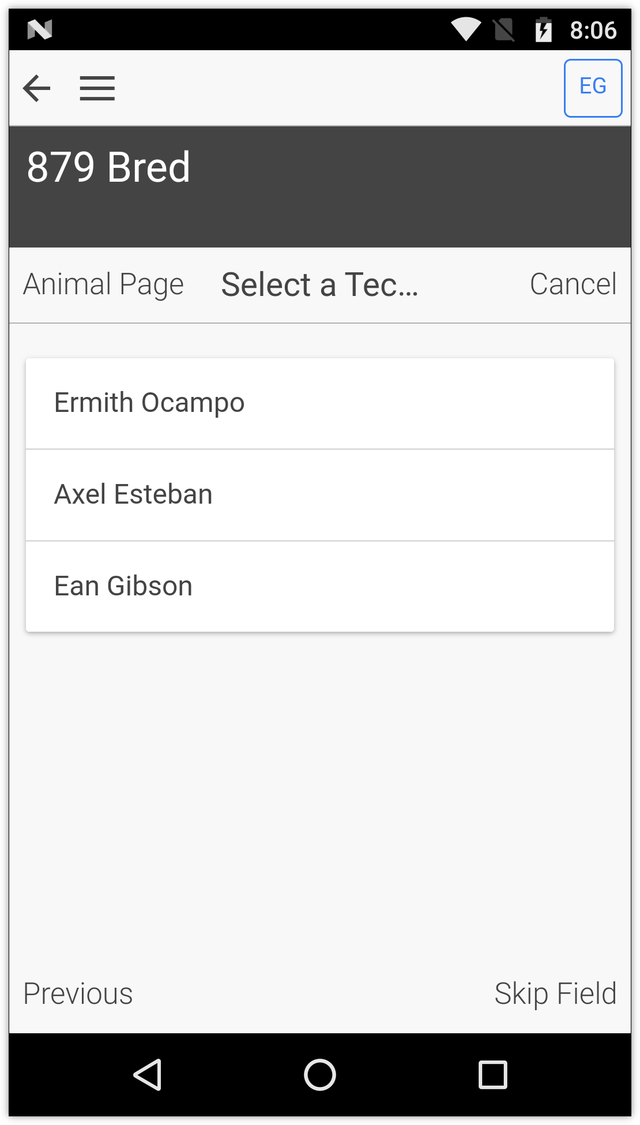Open Android recent apps square
This screenshot has width=640, height=1125.
tap(492, 1075)
